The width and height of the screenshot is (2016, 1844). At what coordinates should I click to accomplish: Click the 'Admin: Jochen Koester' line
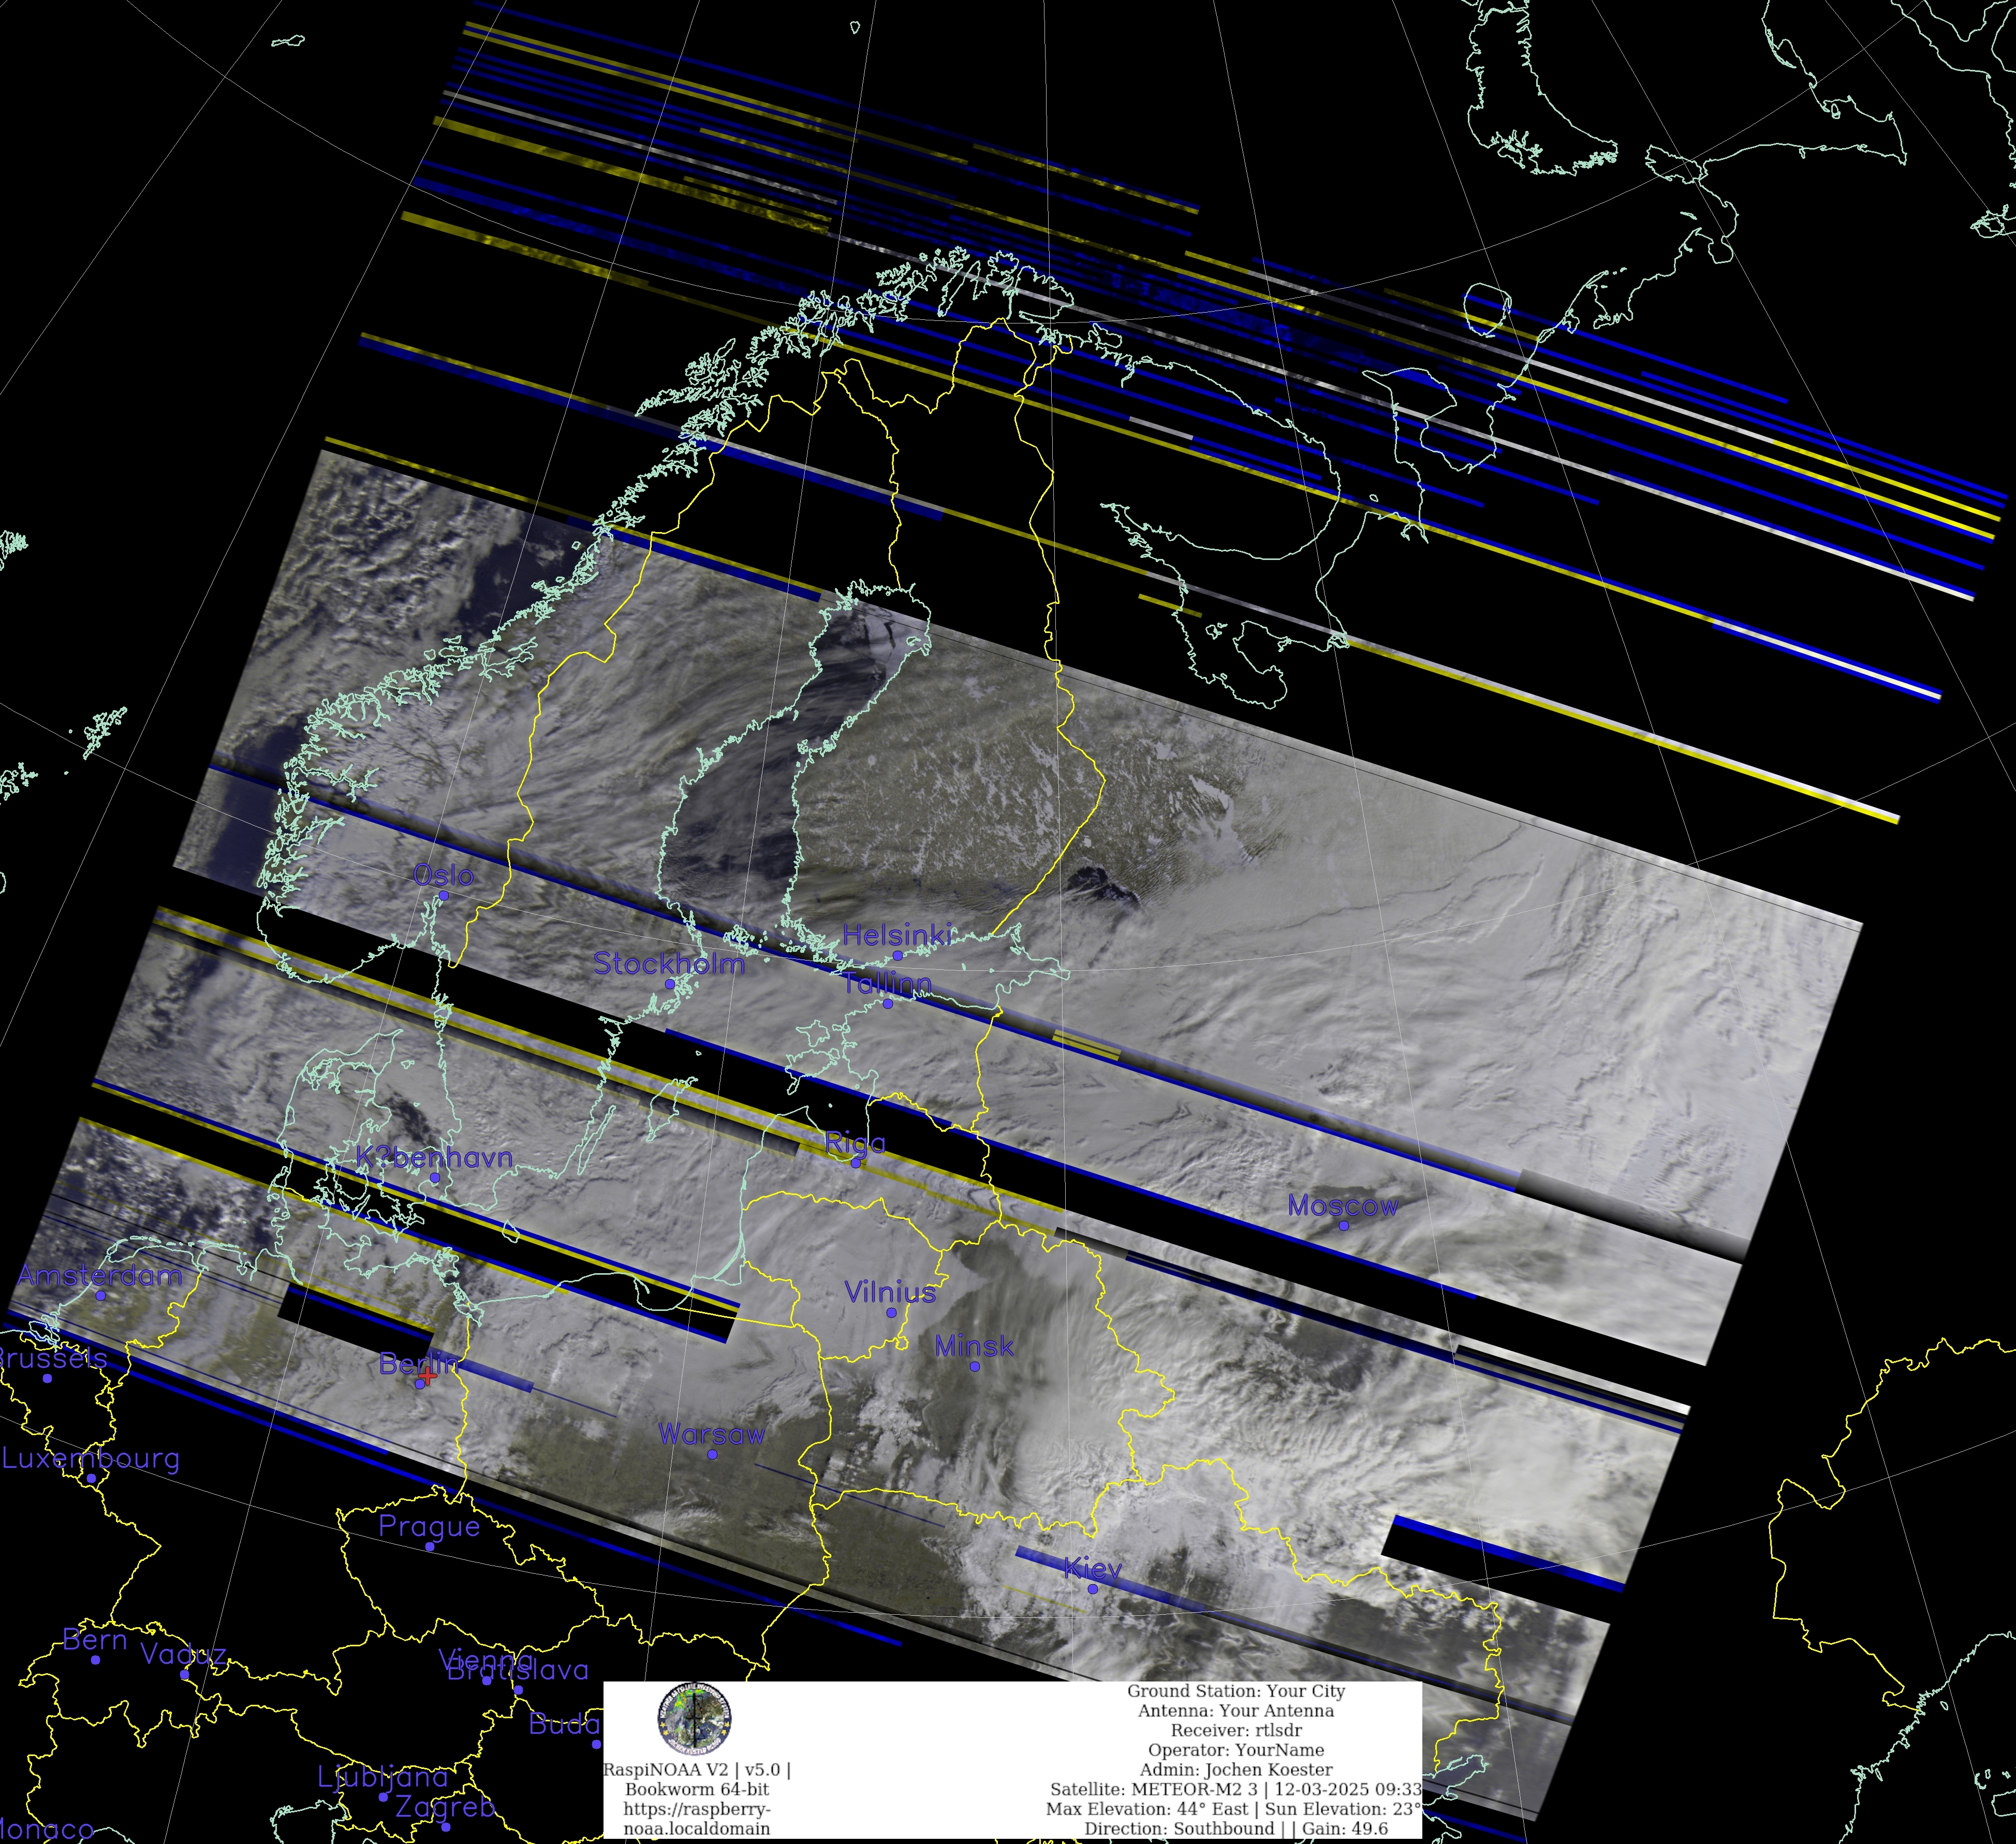(1236, 1769)
